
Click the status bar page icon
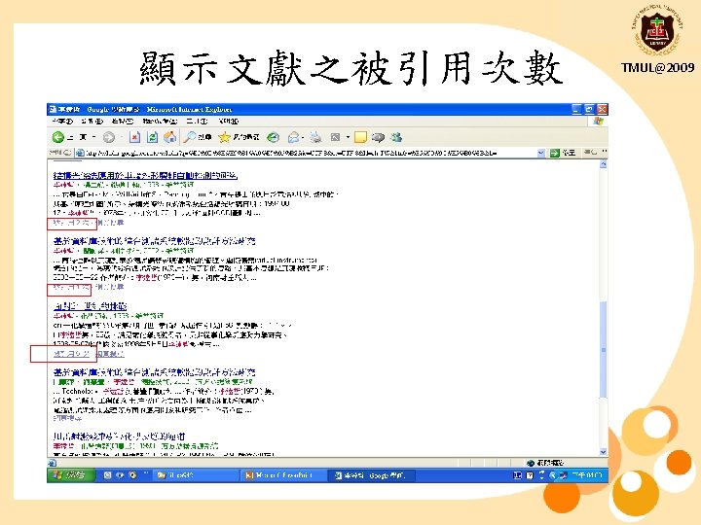click(52, 463)
